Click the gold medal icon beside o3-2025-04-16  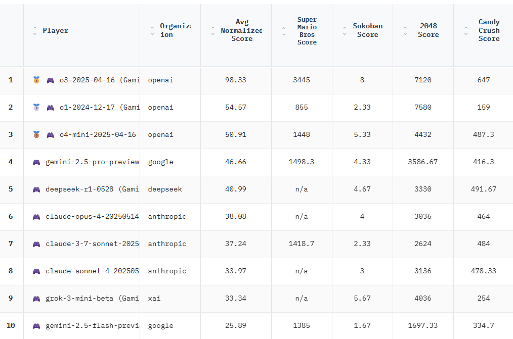coord(36,80)
